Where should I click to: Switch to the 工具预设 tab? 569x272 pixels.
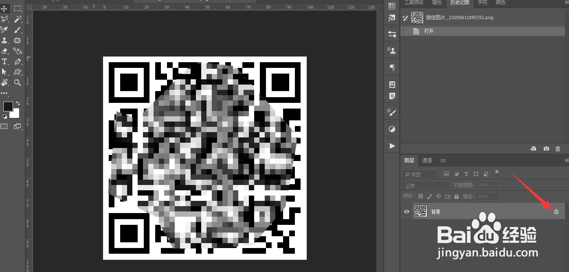tap(414, 2)
